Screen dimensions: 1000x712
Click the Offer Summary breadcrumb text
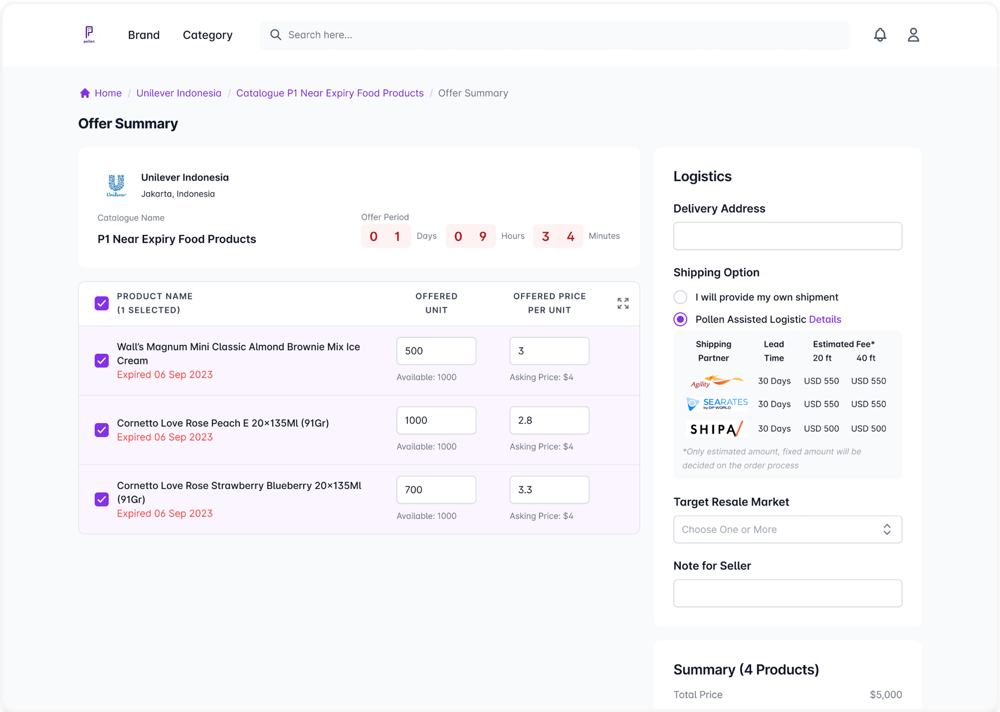473,93
